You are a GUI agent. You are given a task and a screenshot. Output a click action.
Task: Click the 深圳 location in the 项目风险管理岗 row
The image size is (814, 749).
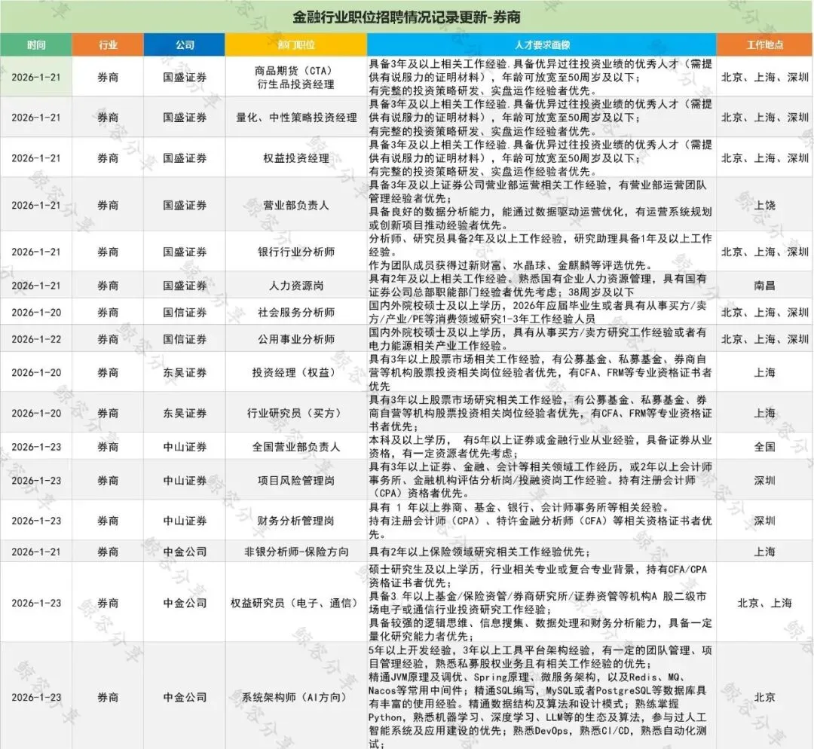[765, 481]
